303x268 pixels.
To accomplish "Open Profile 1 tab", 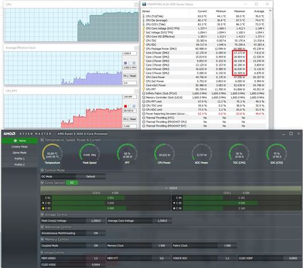I will coord(20,159).
